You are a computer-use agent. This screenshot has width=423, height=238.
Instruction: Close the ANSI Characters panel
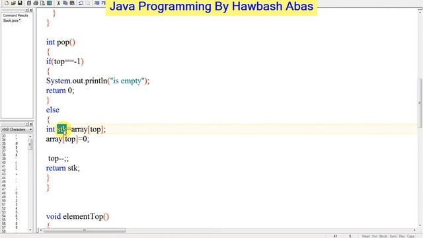[31, 124]
